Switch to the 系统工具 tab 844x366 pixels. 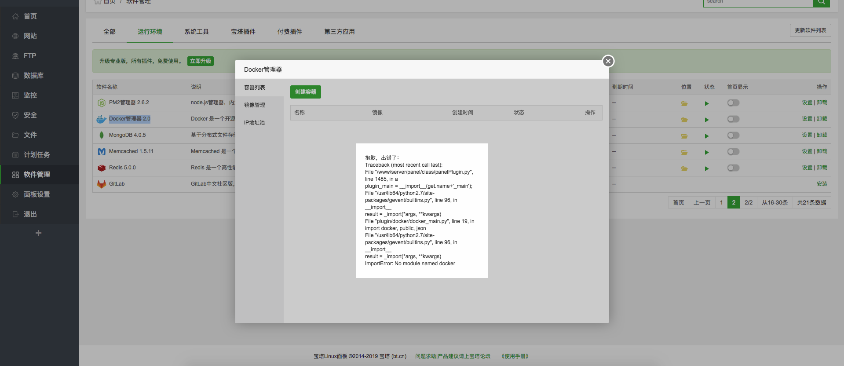(x=197, y=32)
